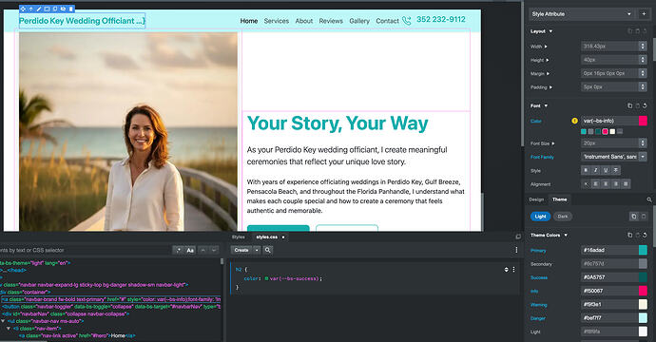
Task: Click Gallery in the page navbar
Action: point(359,21)
